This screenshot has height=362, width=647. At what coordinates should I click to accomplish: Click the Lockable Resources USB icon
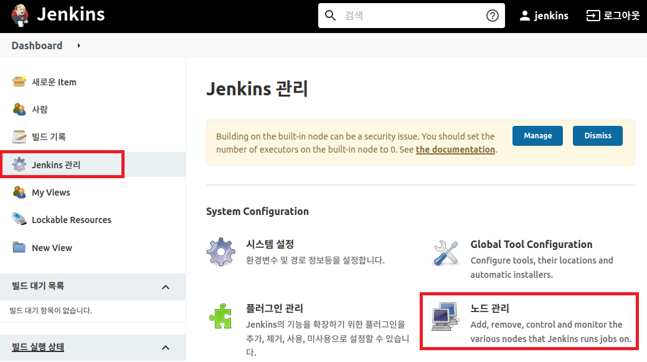(19, 219)
